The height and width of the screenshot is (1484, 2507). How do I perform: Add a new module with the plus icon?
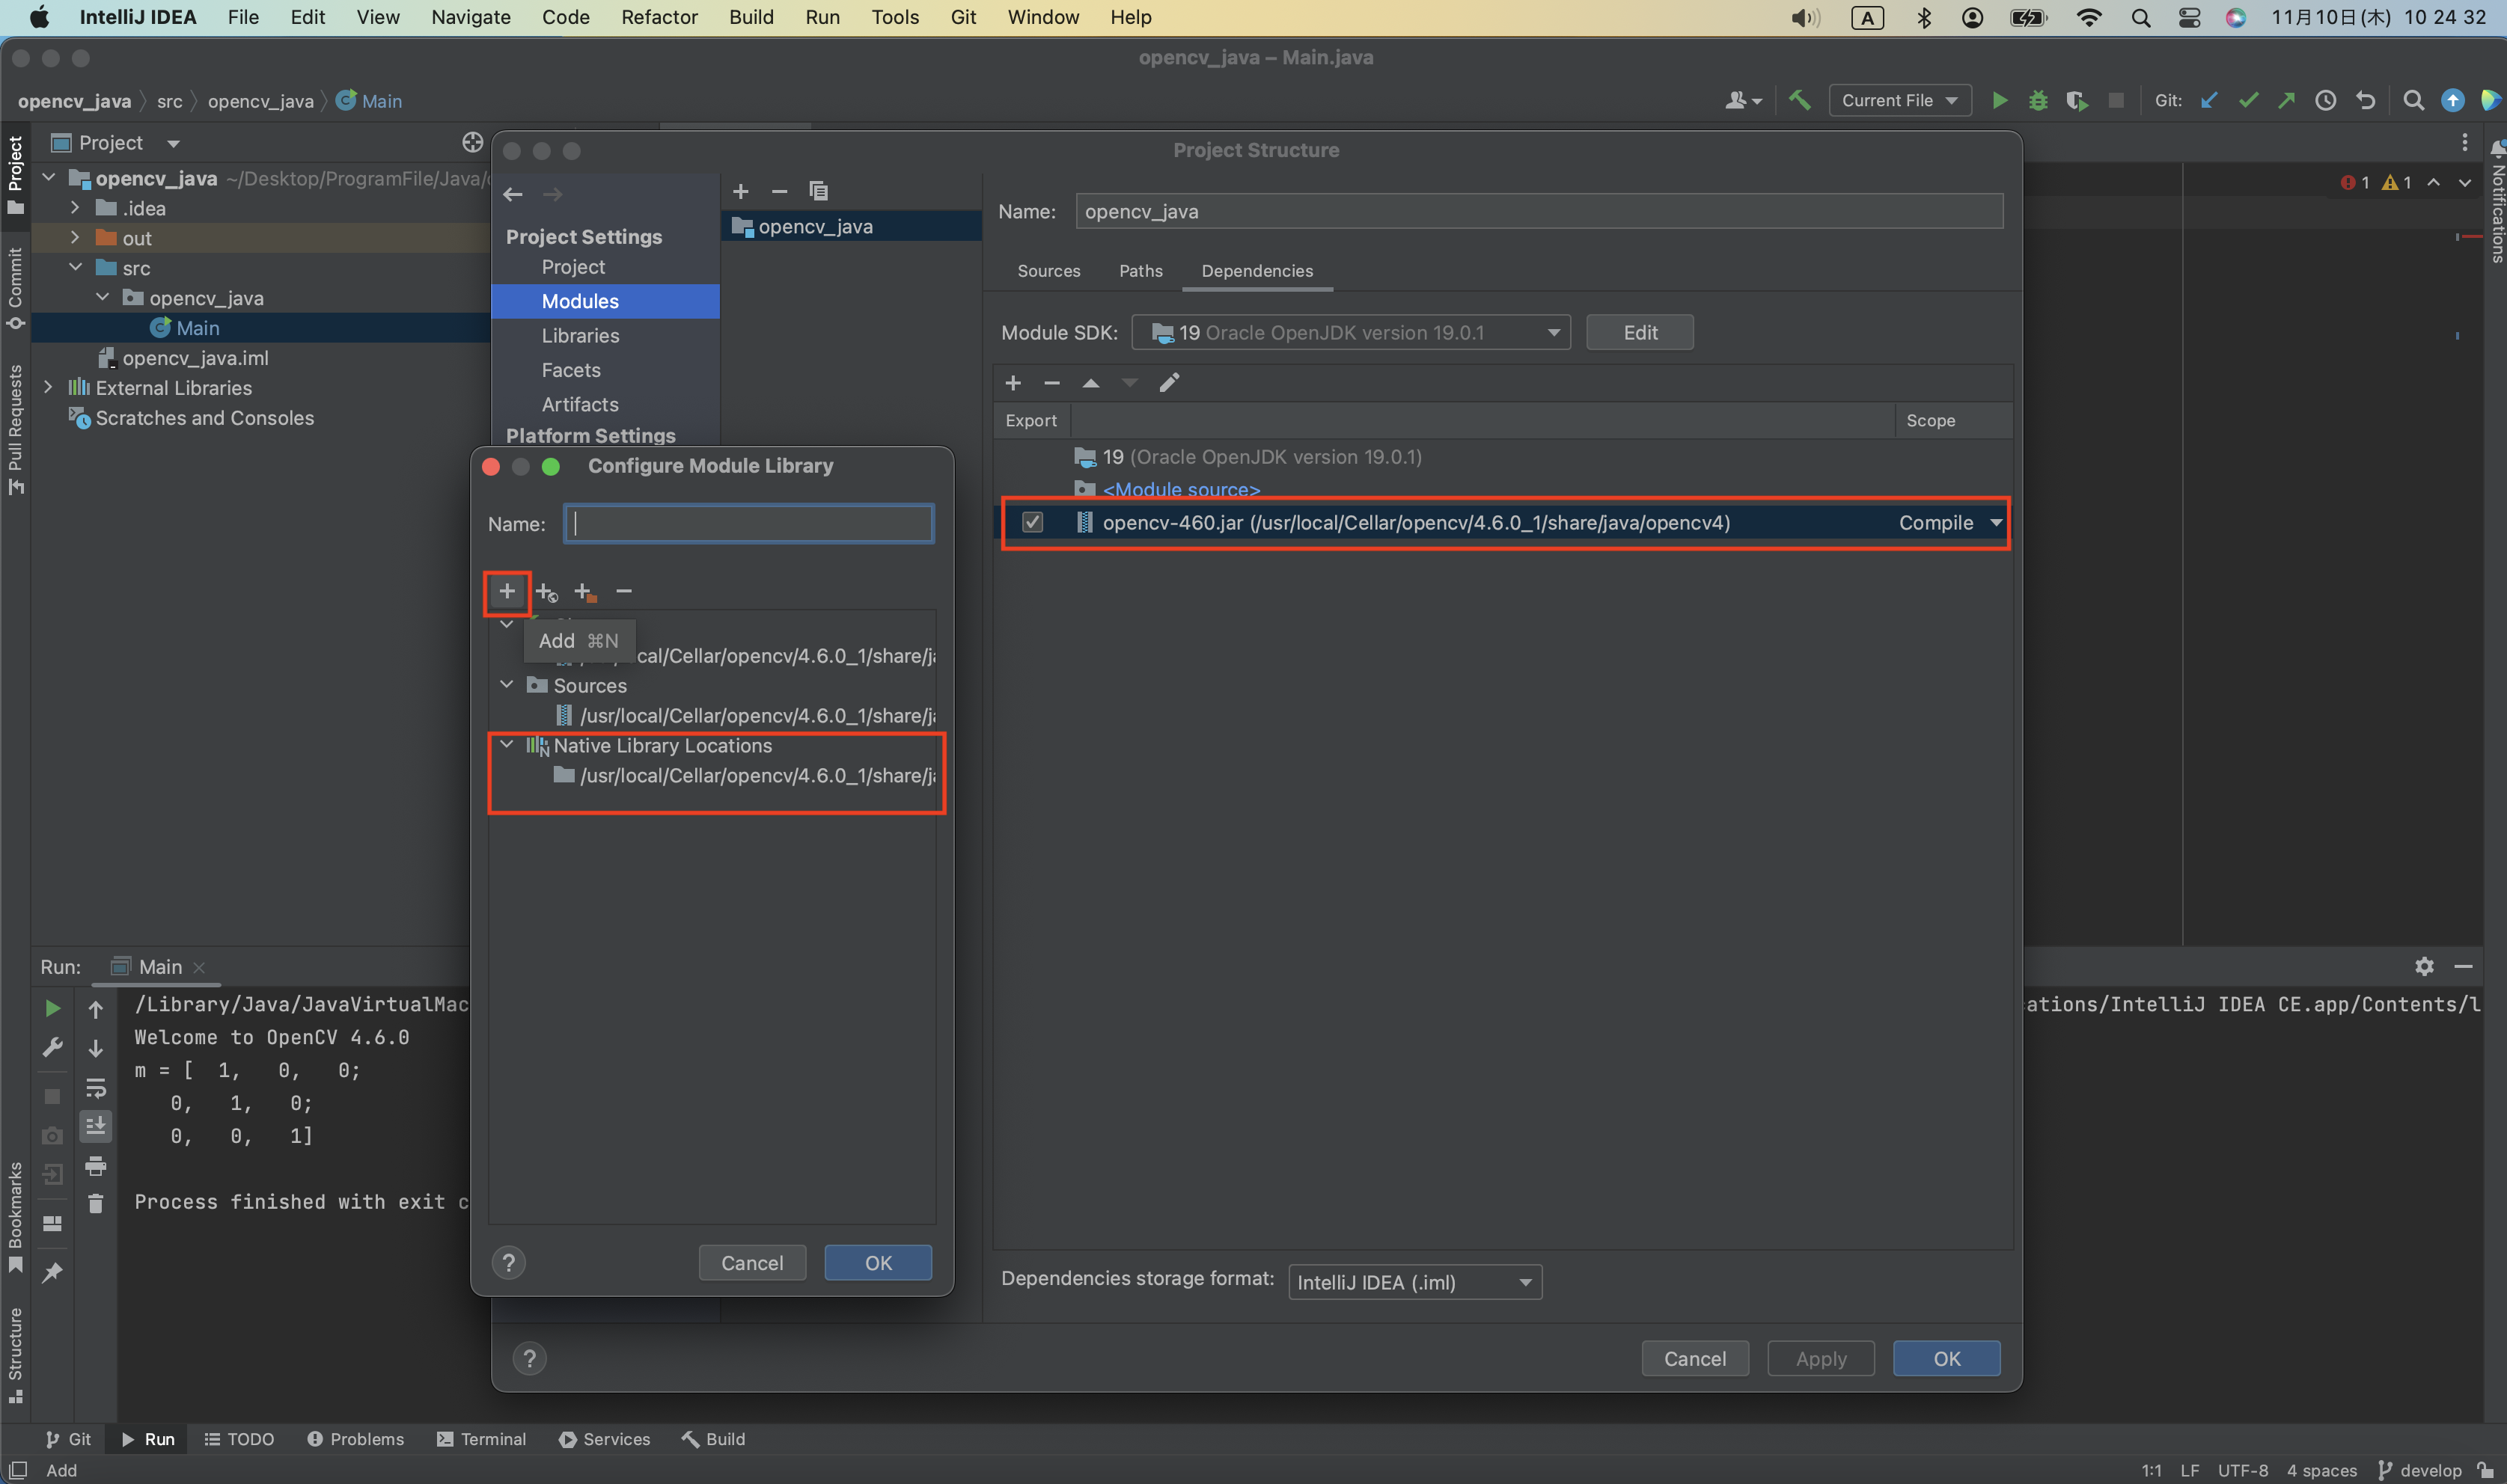click(x=740, y=191)
